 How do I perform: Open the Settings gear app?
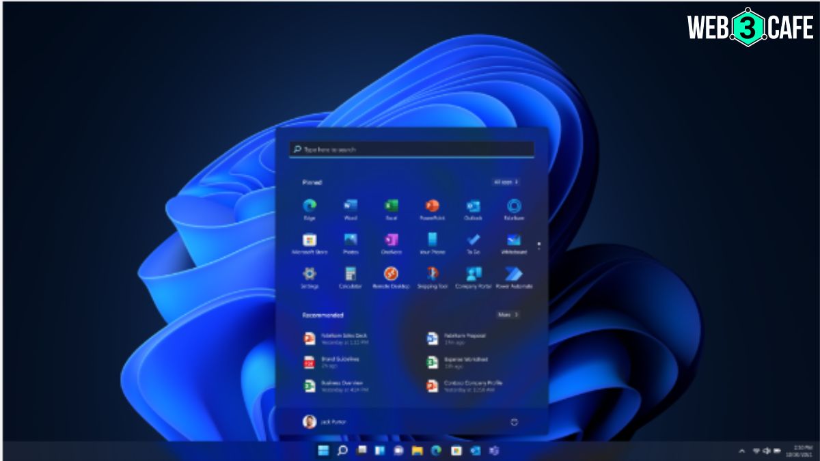click(310, 275)
